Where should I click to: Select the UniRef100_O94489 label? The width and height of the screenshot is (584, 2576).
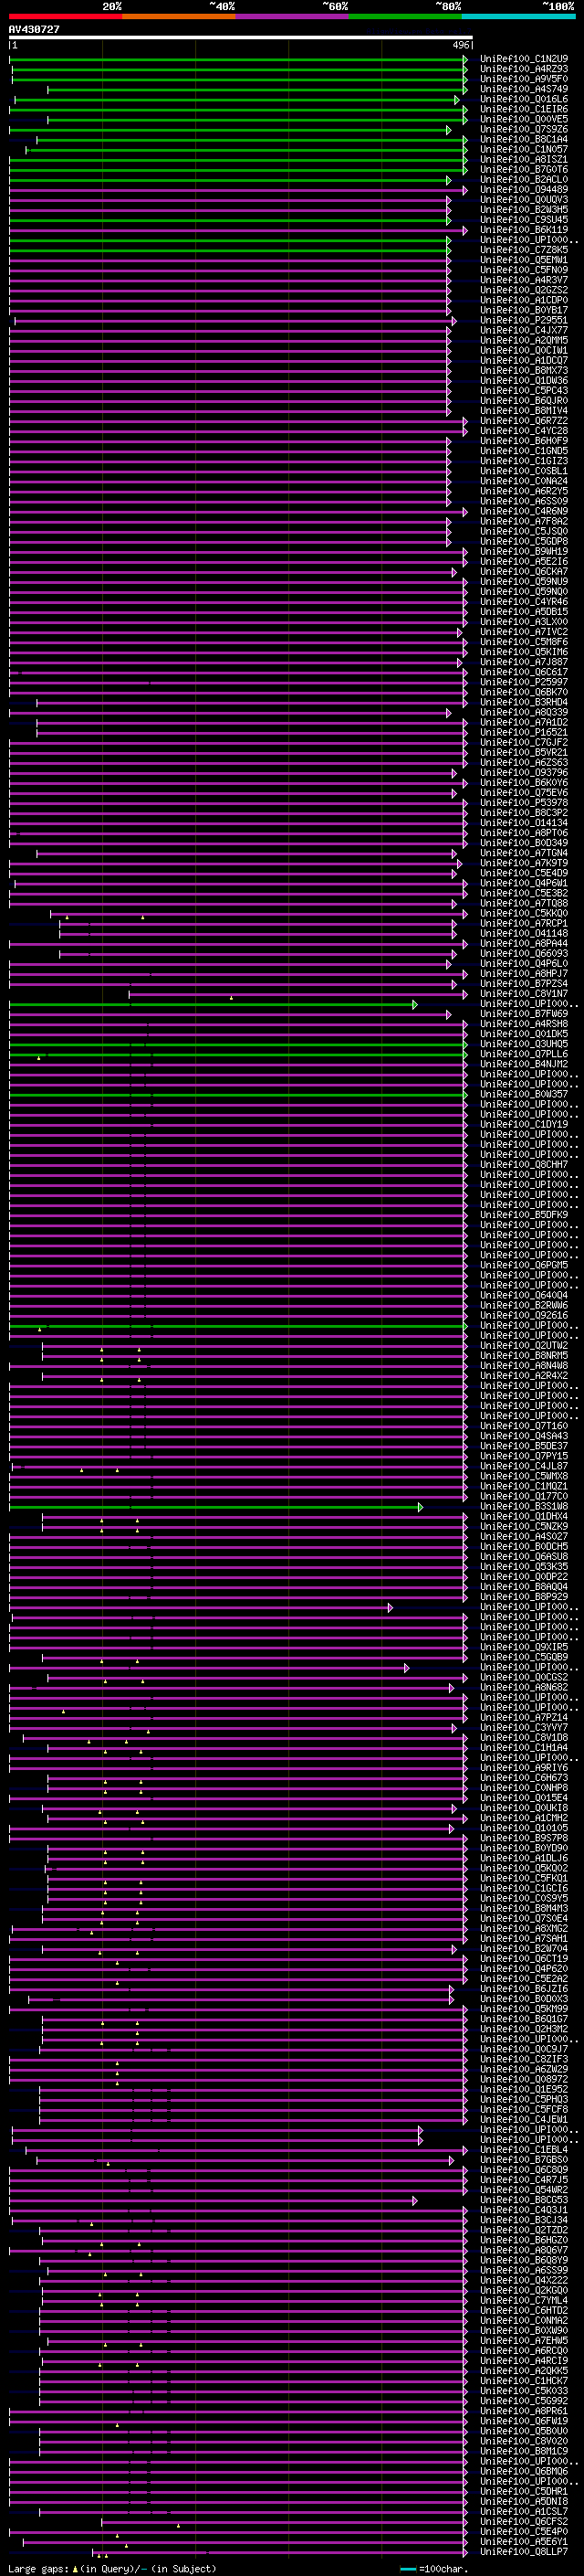tap(524, 190)
